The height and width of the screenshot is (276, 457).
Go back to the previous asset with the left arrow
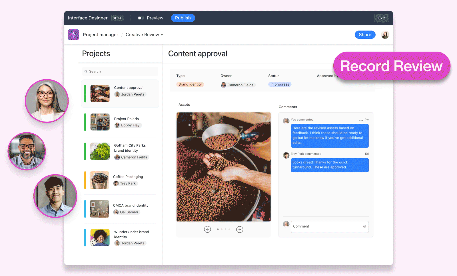pyautogui.click(x=208, y=229)
